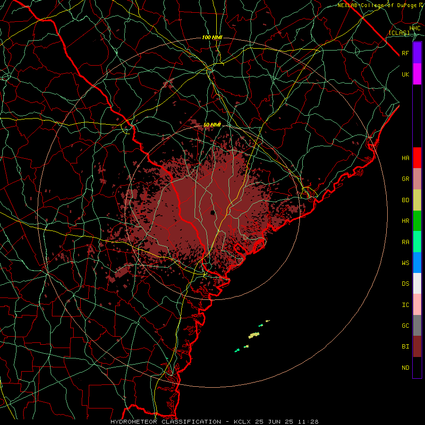Click the 'DS' legend label

tap(405, 284)
